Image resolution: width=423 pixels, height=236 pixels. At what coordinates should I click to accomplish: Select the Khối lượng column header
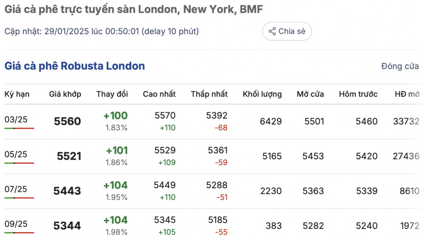point(262,94)
